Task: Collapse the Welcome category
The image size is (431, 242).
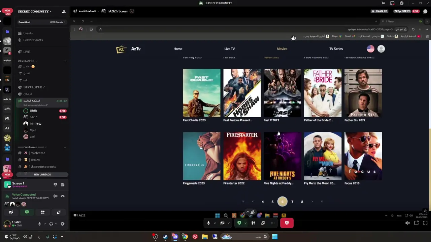Action: [32, 147]
